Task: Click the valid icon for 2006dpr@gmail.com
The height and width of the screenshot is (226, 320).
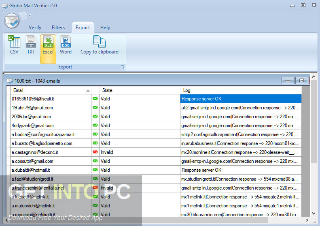Action: coord(95,116)
